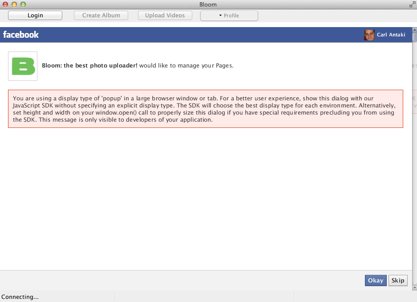The height and width of the screenshot is (302, 417).
Task: Click the Connecting... status bar text
Action: (x=20, y=297)
